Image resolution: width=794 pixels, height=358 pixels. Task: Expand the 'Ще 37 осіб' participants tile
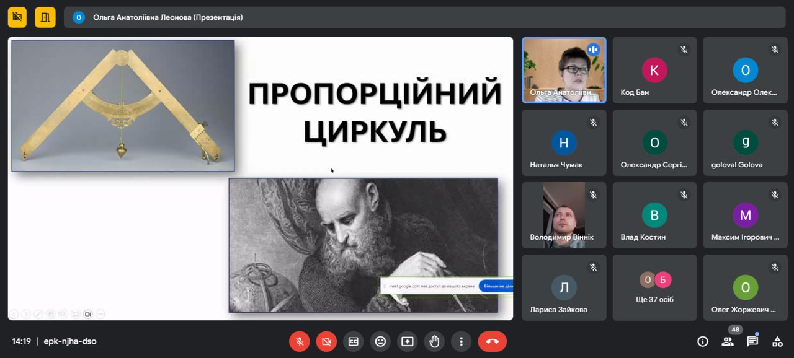point(654,287)
